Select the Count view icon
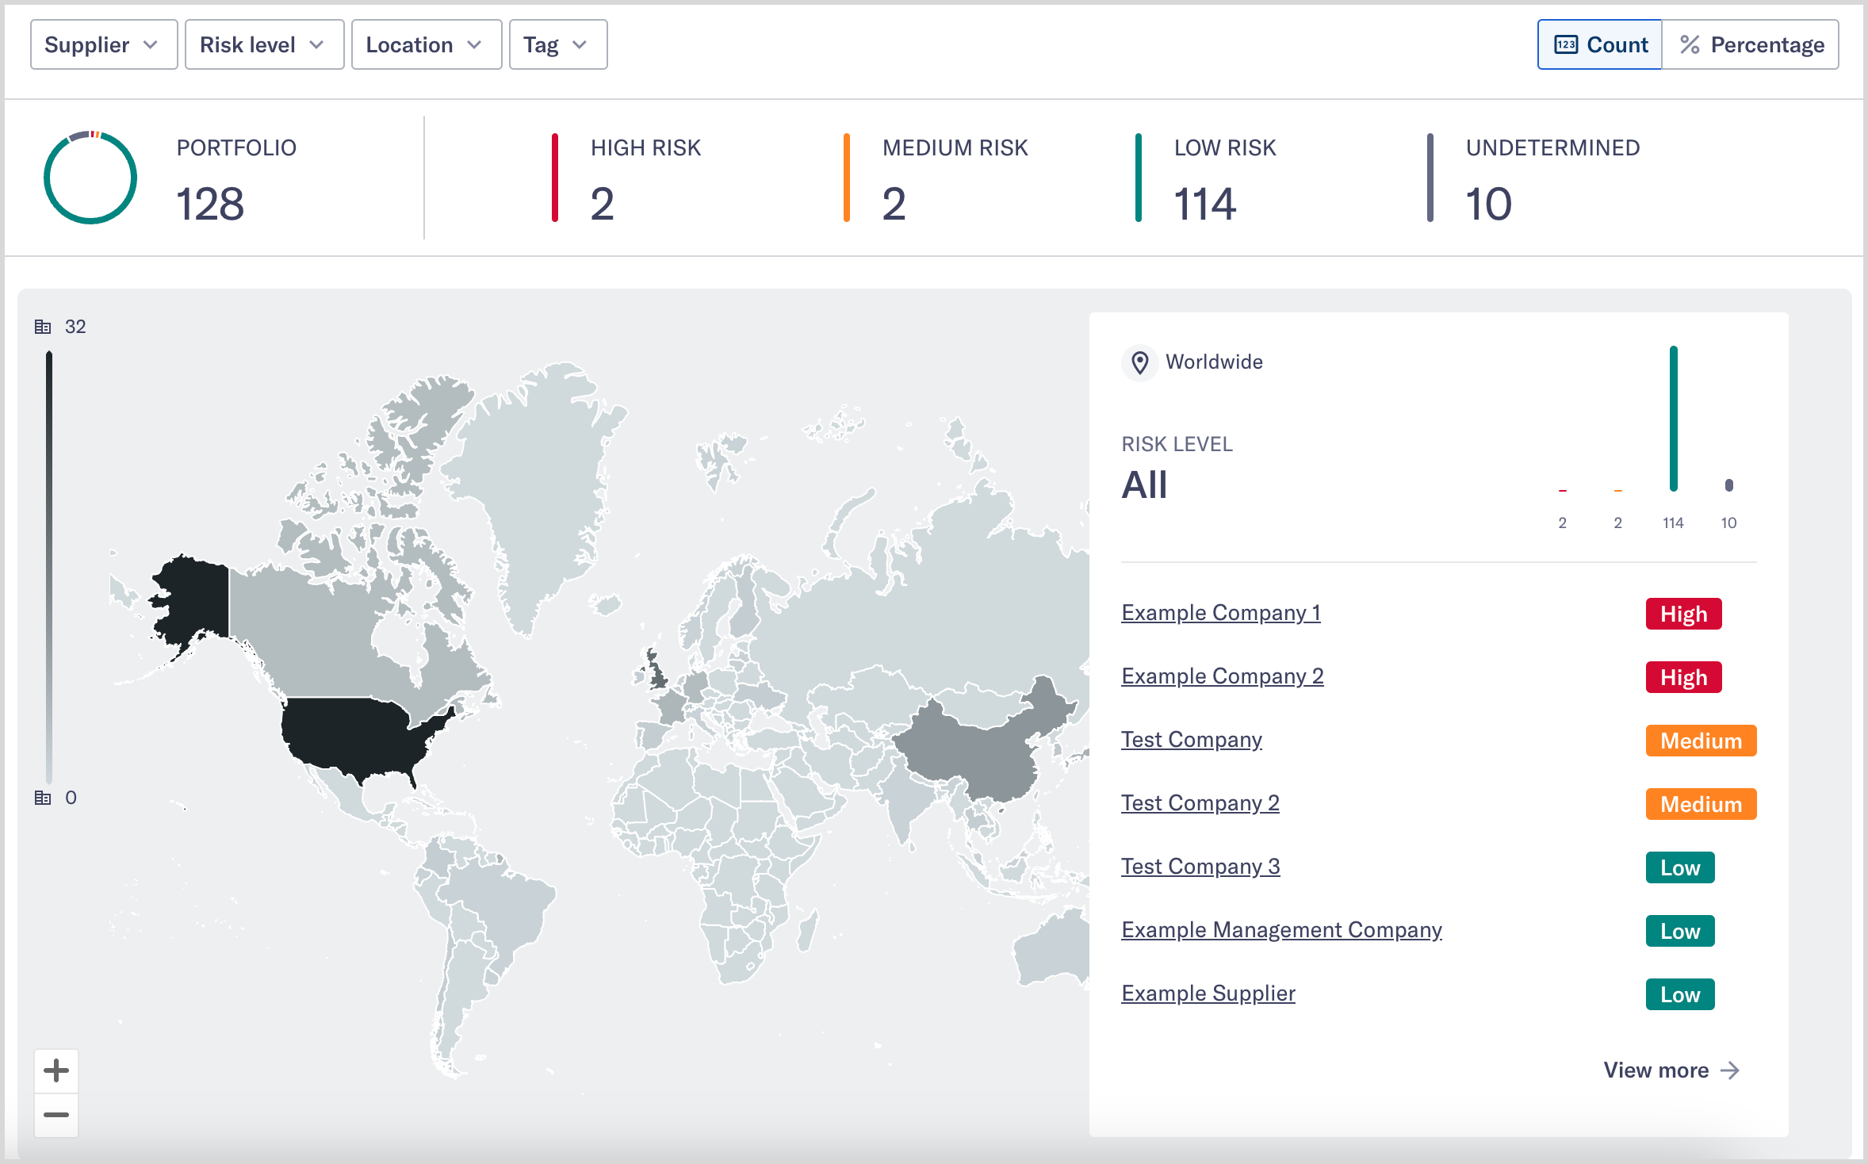Image resolution: width=1868 pixels, height=1164 pixels. pyautogui.click(x=1567, y=45)
